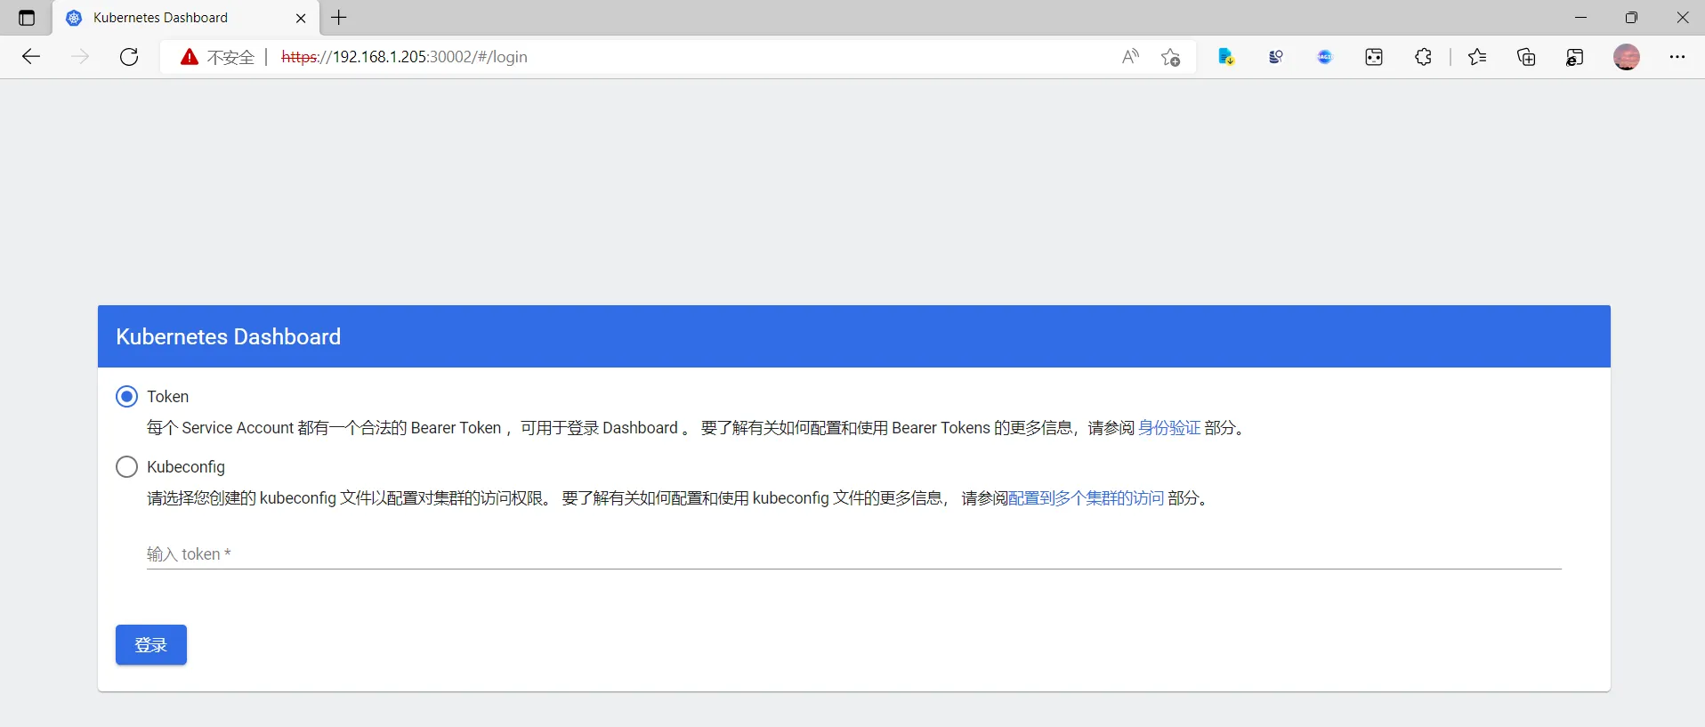Open a new browser tab
This screenshot has width=1705, height=727.
click(339, 18)
